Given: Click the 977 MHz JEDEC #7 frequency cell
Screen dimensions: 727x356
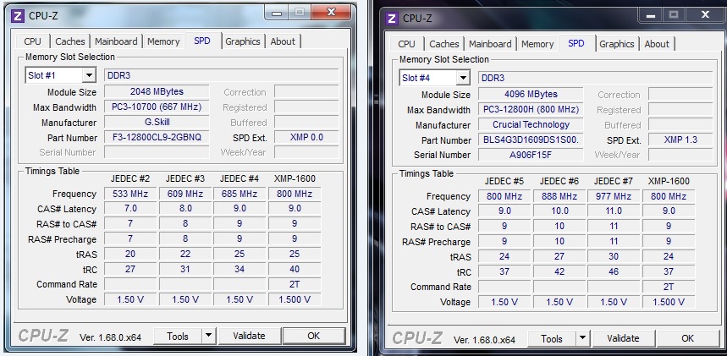Looking at the screenshot, I should tap(614, 196).
